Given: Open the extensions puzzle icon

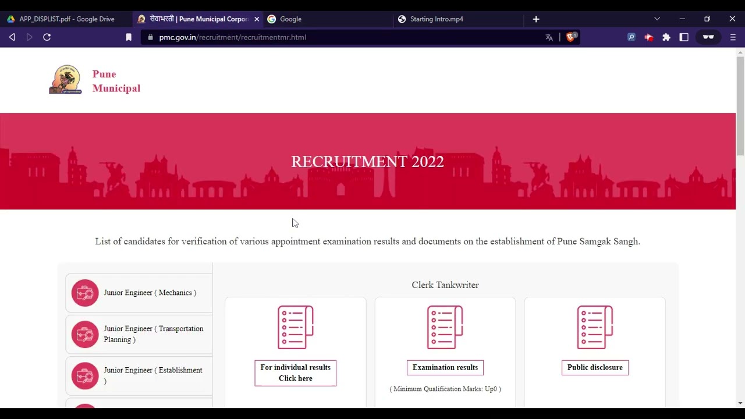Looking at the screenshot, I should 666,37.
